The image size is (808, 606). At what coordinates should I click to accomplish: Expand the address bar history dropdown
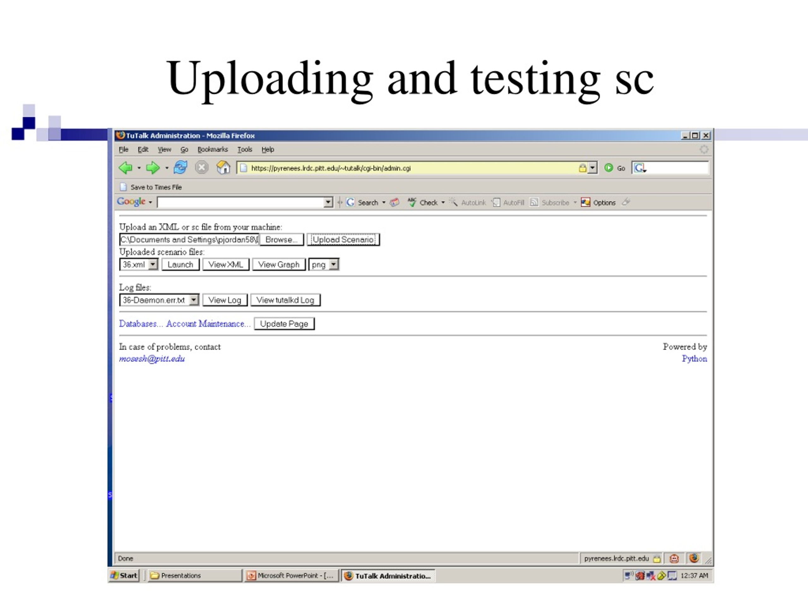[x=592, y=168]
